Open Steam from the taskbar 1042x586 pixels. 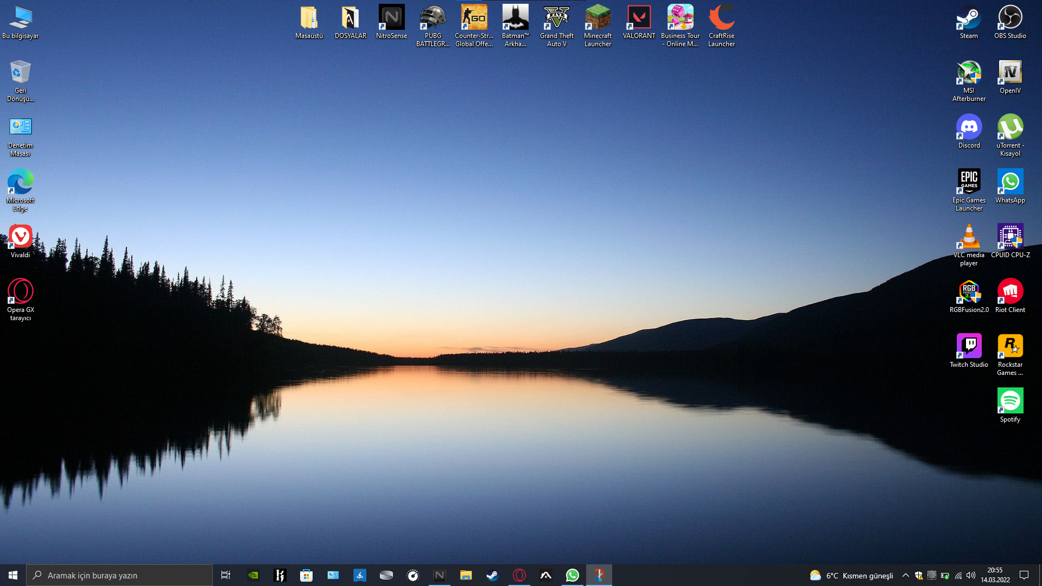point(492,575)
